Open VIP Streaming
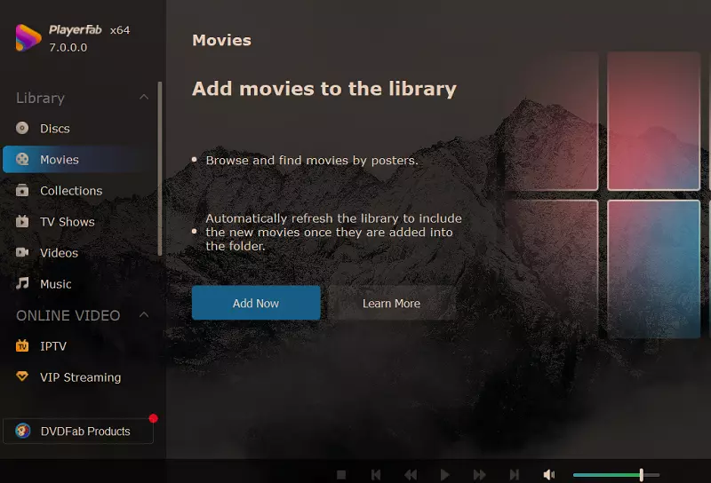This screenshot has height=483, width=711. [80, 377]
